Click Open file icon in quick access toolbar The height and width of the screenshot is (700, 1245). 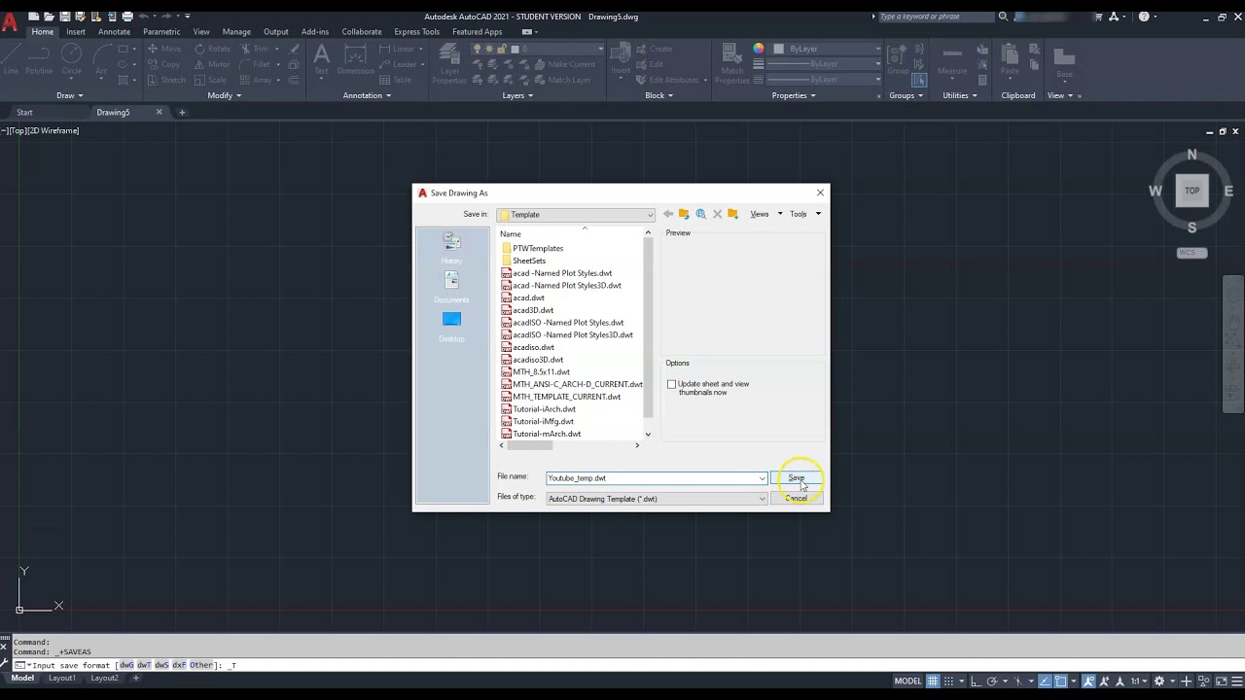tap(50, 17)
